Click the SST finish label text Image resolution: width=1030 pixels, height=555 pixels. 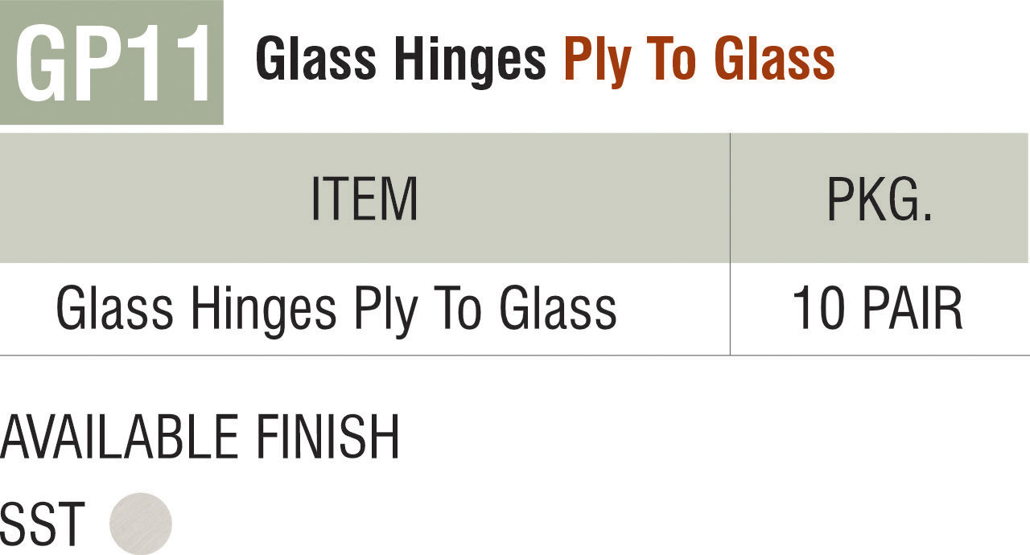tap(43, 524)
